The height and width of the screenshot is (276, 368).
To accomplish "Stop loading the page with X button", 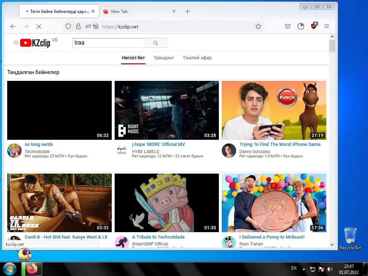I will click(39, 27).
